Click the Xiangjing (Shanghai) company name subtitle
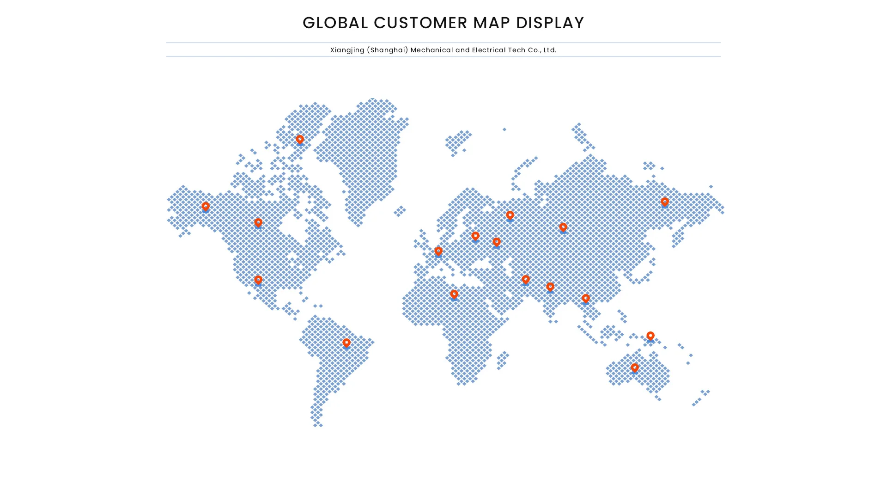887x478 pixels. click(x=443, y=50)
